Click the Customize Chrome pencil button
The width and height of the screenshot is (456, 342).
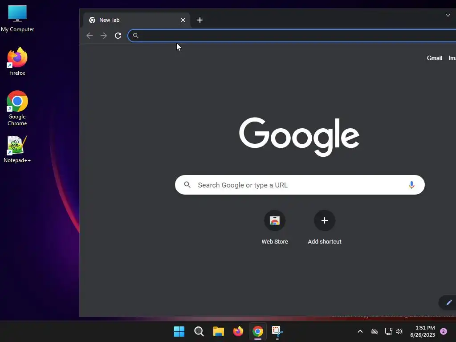(x=449, y=302)
